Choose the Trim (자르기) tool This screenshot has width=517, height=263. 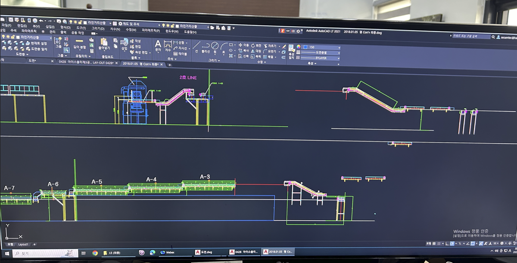click(270, 46)
